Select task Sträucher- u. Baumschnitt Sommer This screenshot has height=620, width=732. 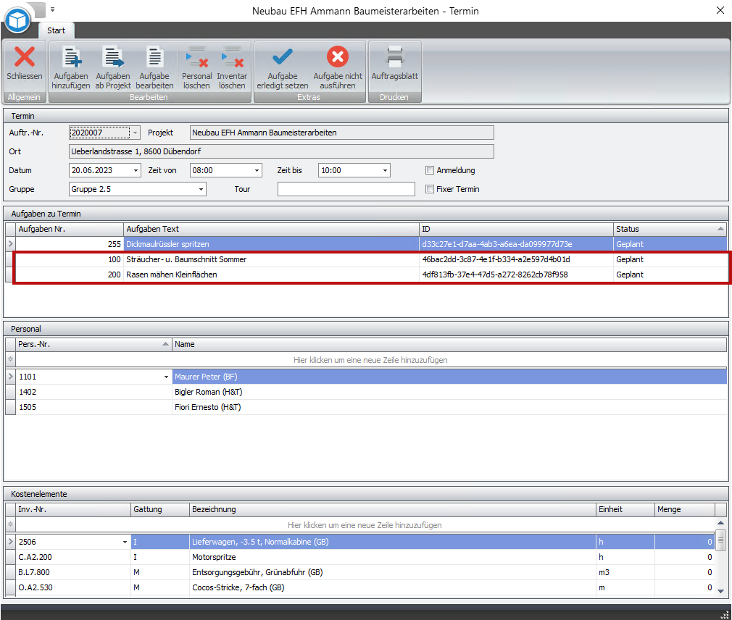(371, 259)
